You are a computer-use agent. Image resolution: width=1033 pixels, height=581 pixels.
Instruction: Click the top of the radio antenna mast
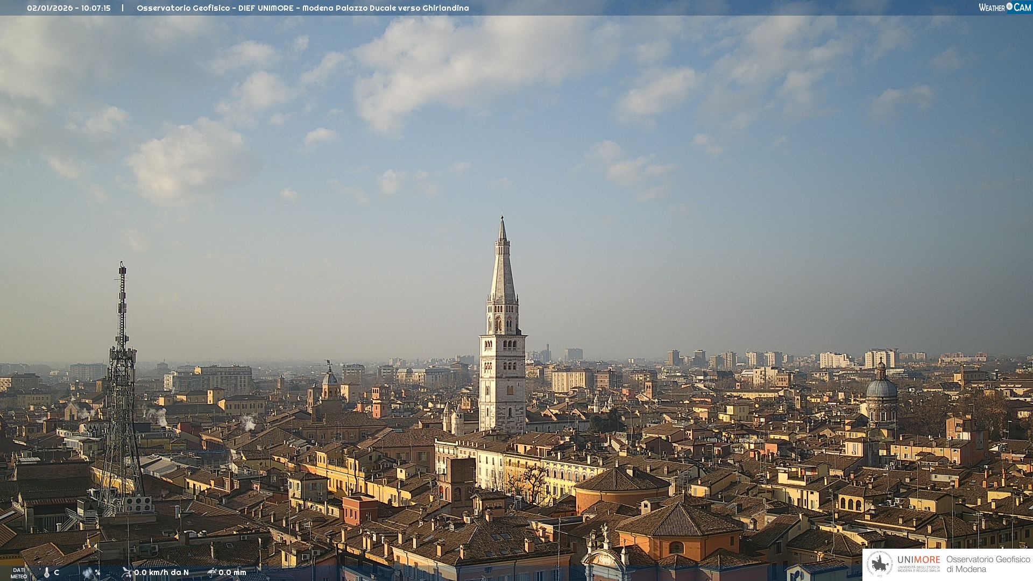click(122, 265)
